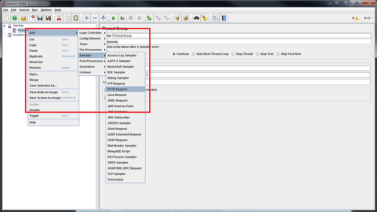Open the Search menu
Image resolution: width=377 pixels, height=212 pixels.
point(24,10)
